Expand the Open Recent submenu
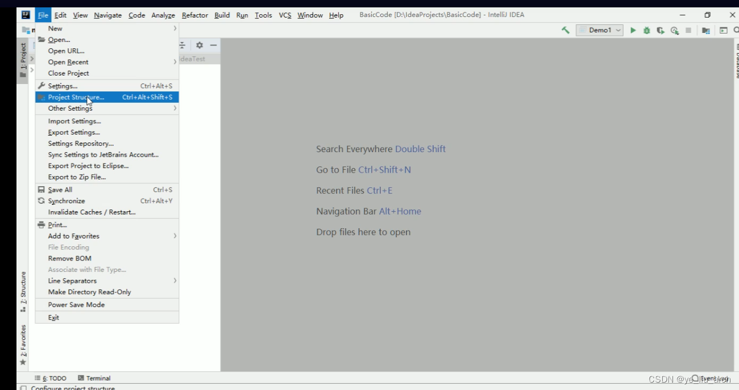Screen dimensions: 739x390 (107, 62)
